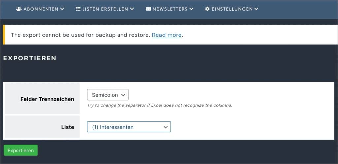Screen dimensions: 338x164
Task: Open the Listen Erstellen menu
Action: (105, 9)
